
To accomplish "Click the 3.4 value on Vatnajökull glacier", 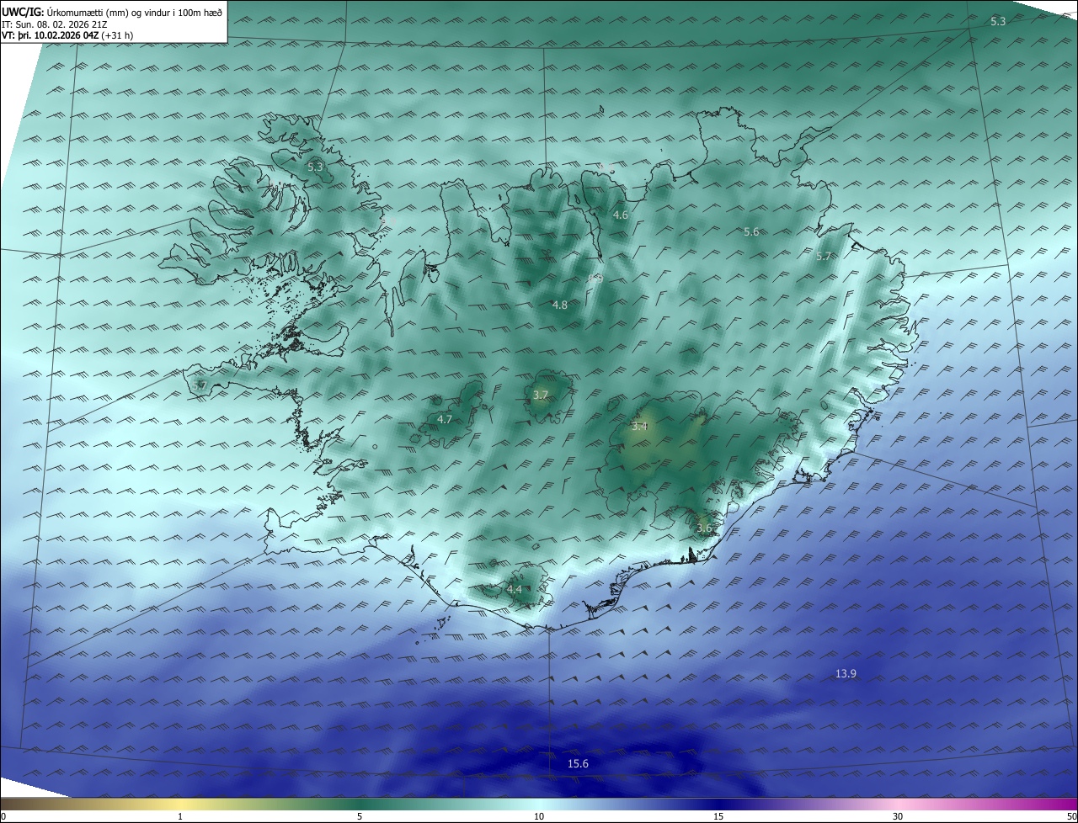I will 639,426.
